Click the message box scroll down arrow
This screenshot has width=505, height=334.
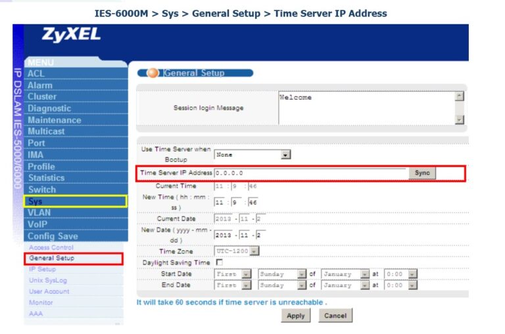459,120
